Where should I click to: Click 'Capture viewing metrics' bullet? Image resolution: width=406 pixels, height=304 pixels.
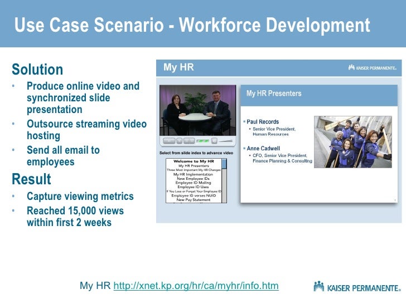(80, 196)
